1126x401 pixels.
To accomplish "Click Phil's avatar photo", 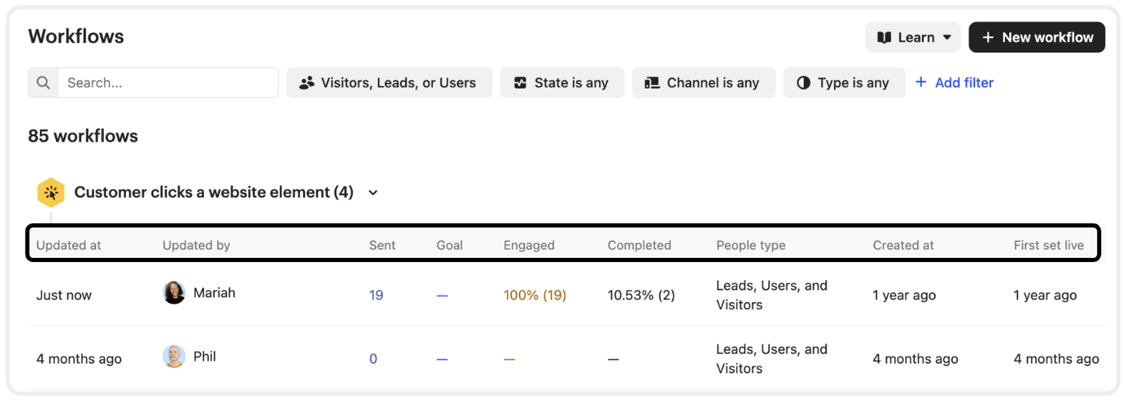I will 174,356.
